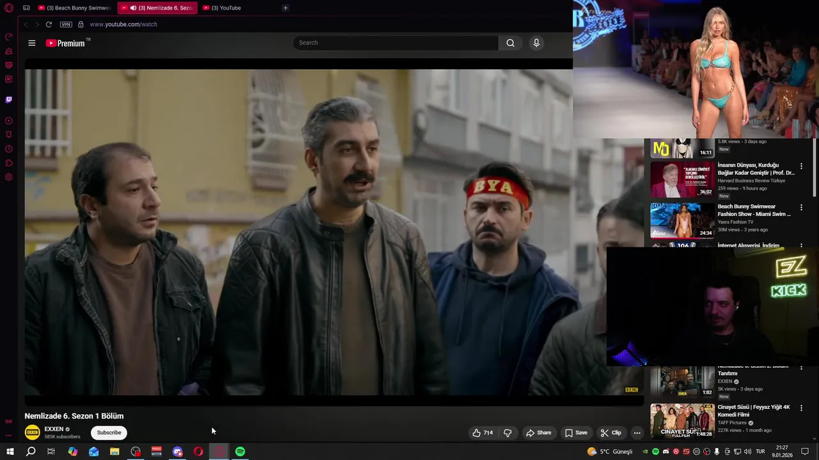The image size is (819, 460).
Task: Share the Nemlizade video
Action: coord(538,433)
